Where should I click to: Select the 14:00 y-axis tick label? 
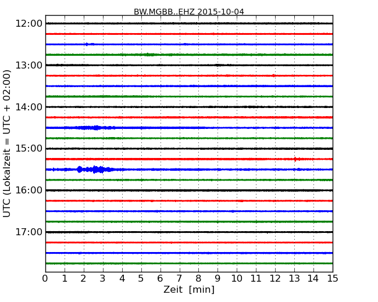click(28, 107)
